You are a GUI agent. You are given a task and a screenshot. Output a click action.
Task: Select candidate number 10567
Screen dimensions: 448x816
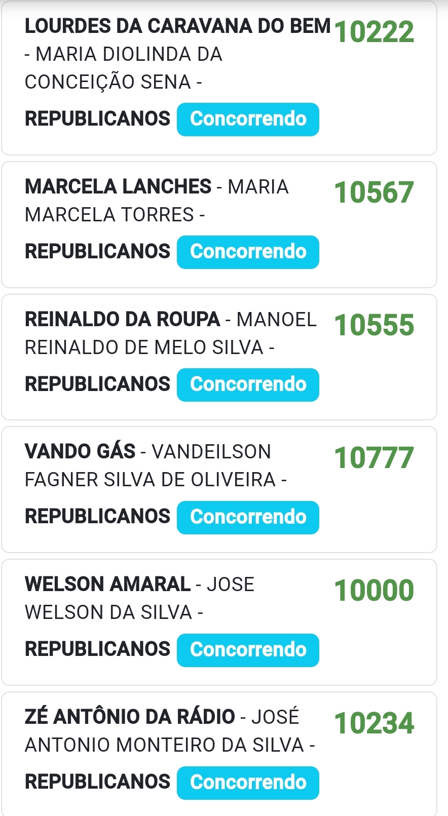(374, 192)
